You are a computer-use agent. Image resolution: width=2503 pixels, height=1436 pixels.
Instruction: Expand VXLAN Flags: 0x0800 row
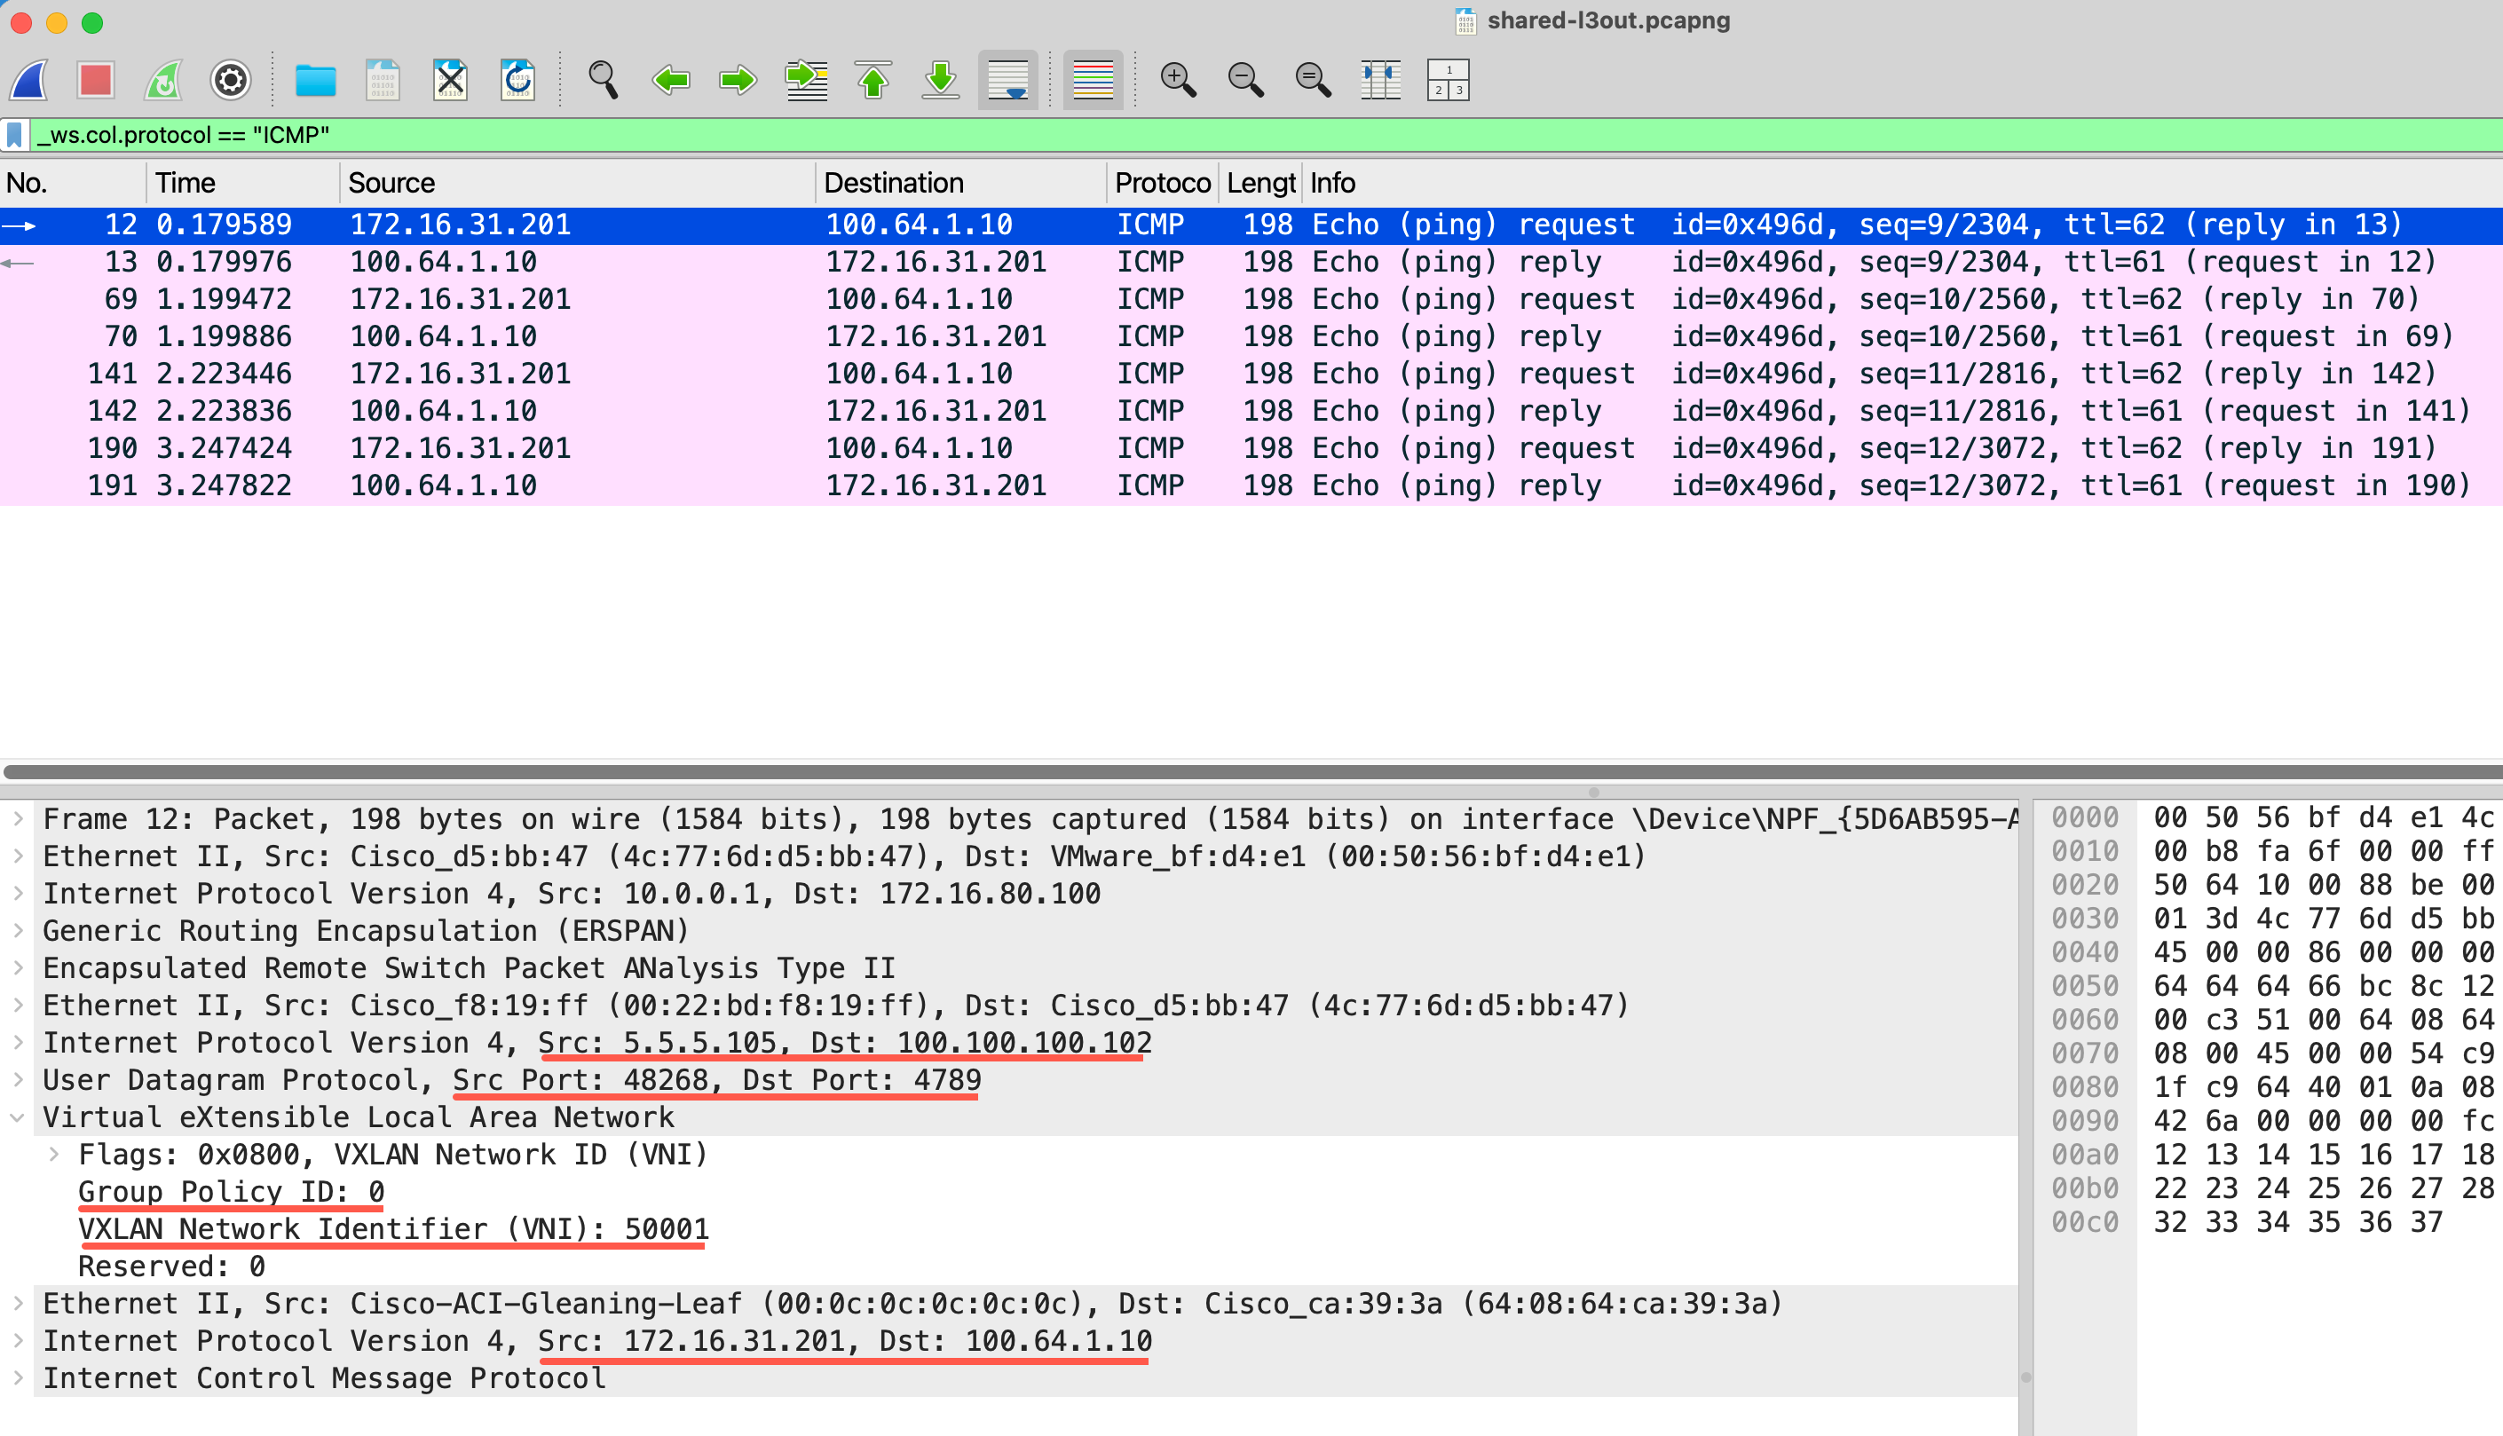click(54, 1155)
